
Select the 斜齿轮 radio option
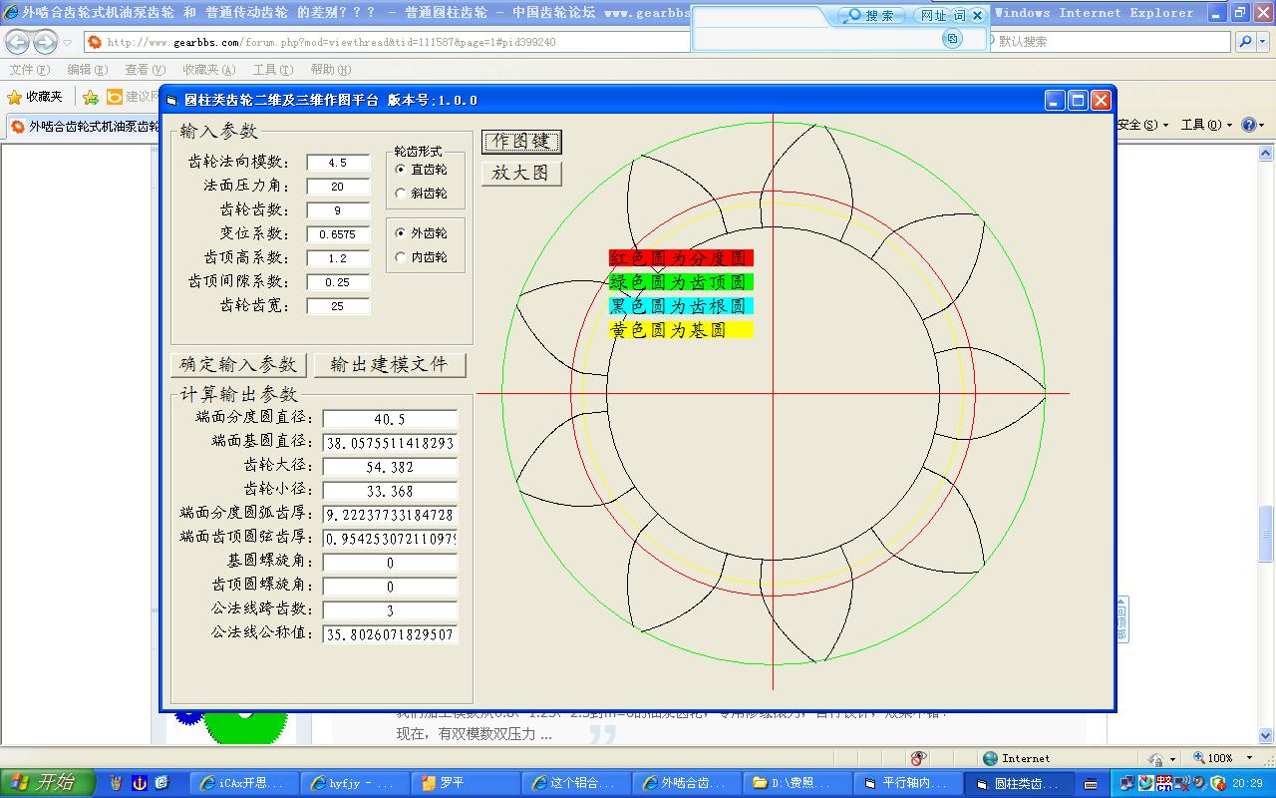tap(421, 194)
